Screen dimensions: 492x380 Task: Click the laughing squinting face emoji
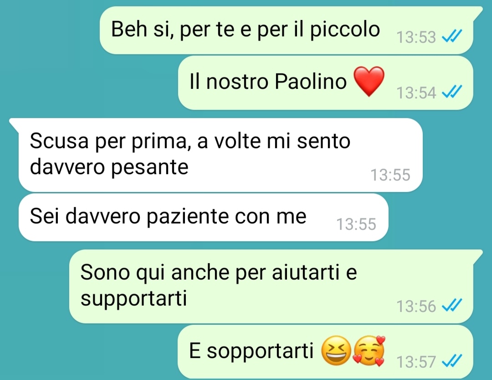tap(336, 350)
